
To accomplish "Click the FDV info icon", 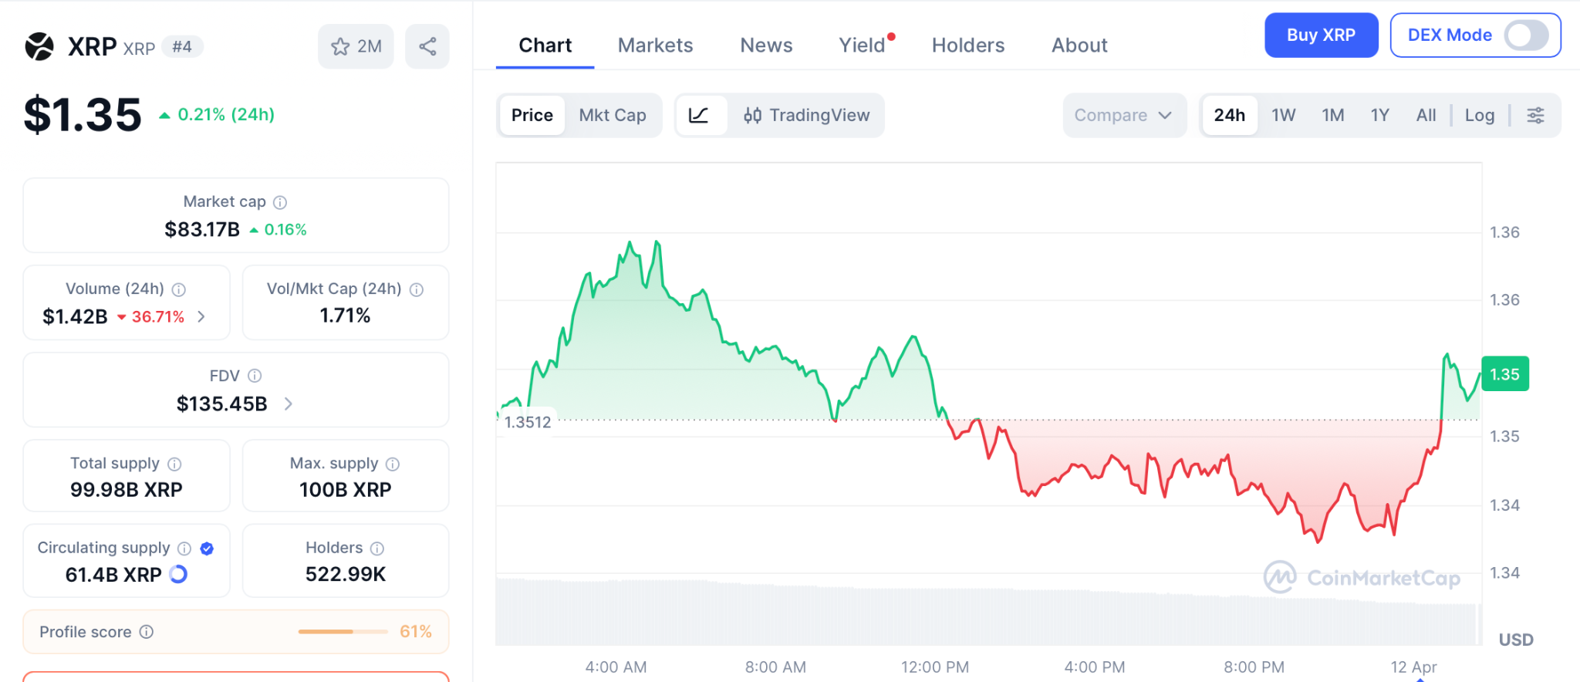I will [255, 376].
